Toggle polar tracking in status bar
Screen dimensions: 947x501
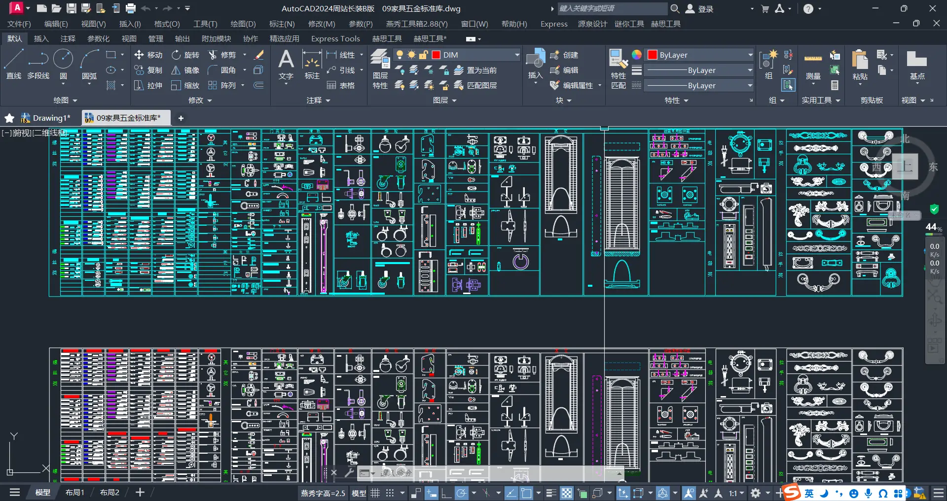pos(462,493)
